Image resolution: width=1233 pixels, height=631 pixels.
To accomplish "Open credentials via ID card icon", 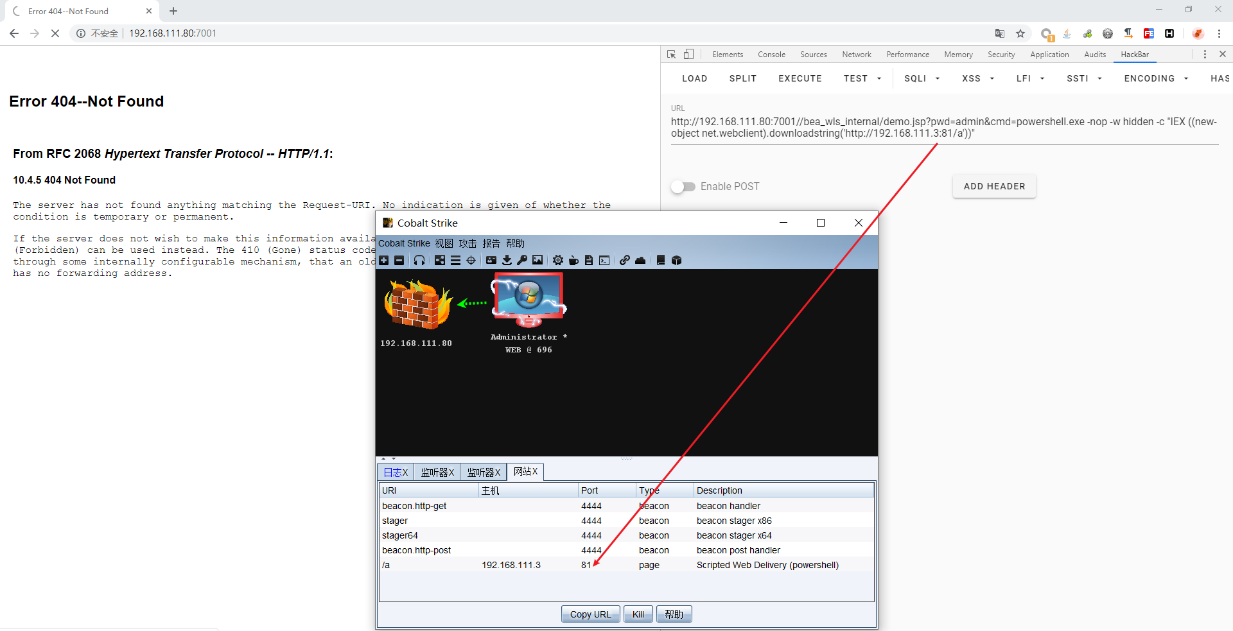I will [x=491, y=260].
